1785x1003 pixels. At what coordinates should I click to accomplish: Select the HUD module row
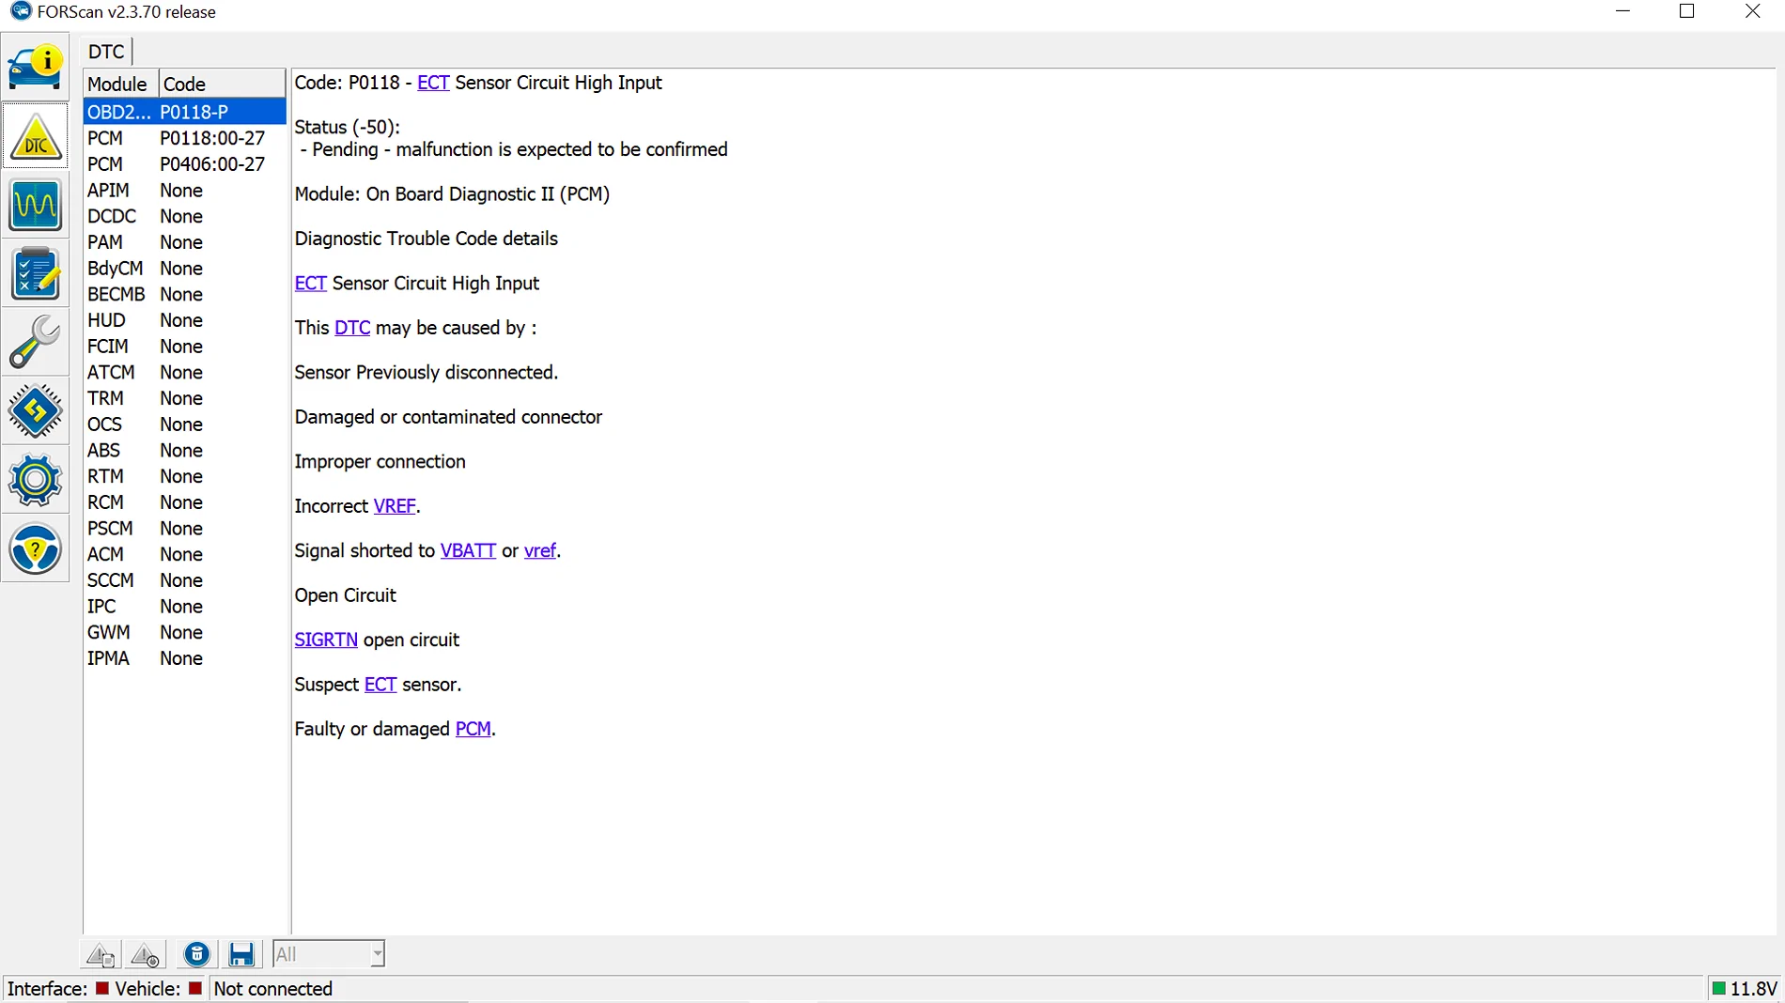click(x=184, y=320)
